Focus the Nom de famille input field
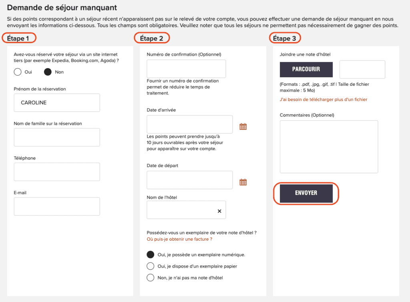This screenshot has width=410, height=302. tap(57, 137)
